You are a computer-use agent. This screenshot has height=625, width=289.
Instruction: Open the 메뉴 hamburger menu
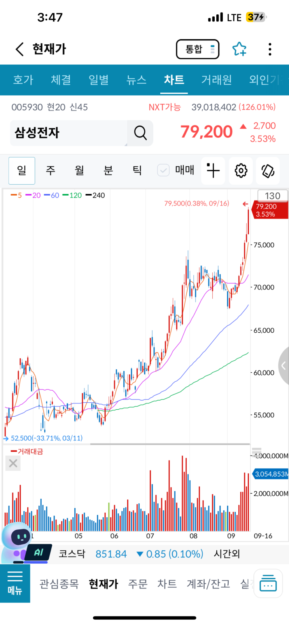(x=15, y=583)
